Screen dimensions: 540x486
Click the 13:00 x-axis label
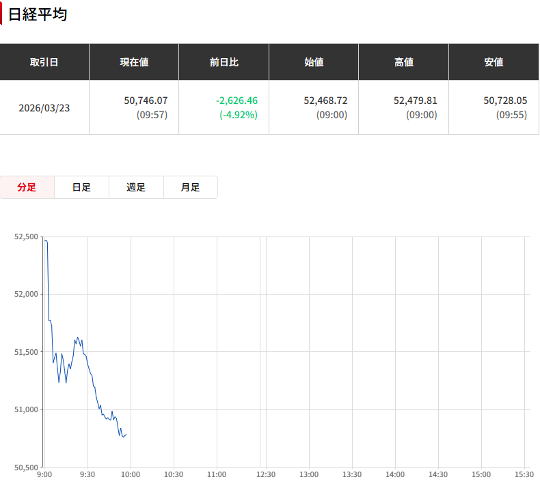click(309, 474)
